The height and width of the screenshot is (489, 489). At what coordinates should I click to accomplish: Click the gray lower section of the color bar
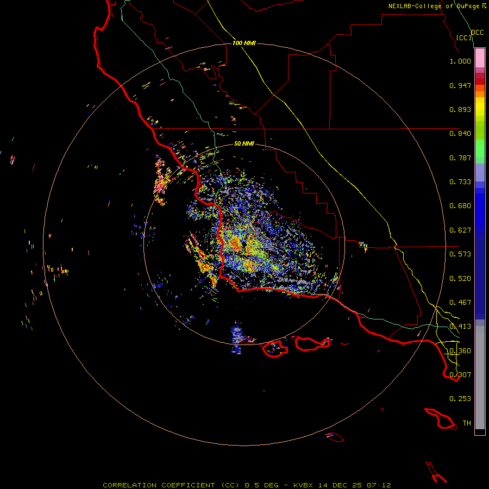click(480, 378)
